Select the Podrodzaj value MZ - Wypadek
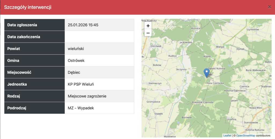 81,108
